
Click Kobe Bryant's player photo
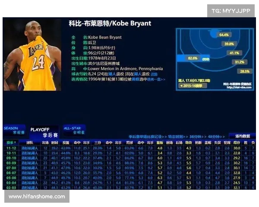tap(32, 55)
